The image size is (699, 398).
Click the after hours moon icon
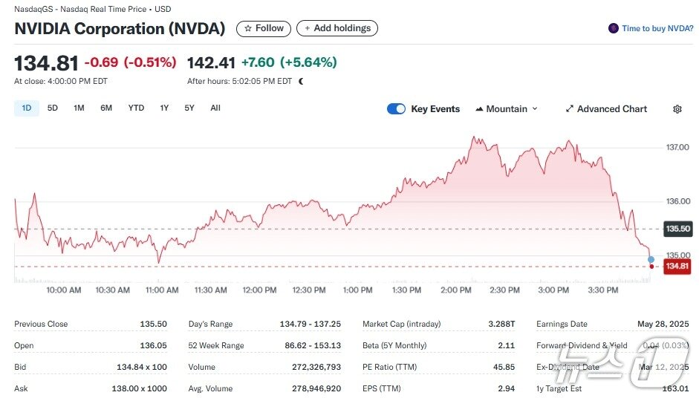301,81
